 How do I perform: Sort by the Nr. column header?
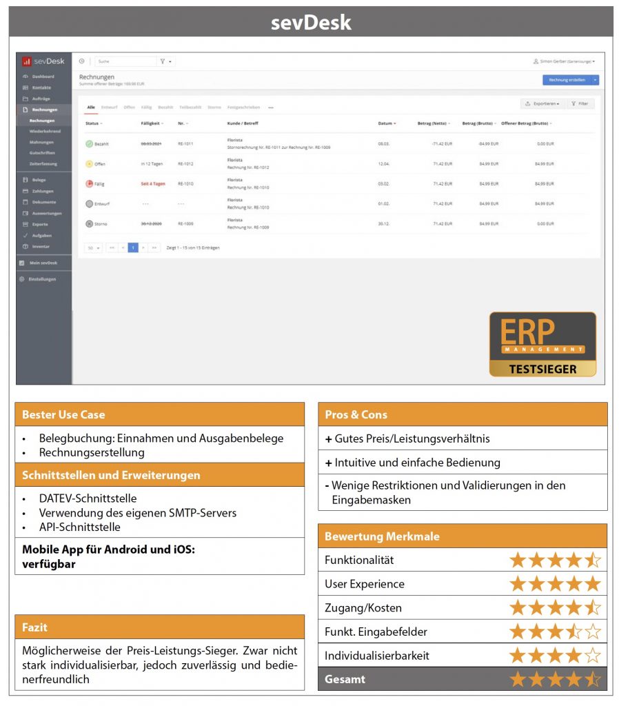coord(183,123)
